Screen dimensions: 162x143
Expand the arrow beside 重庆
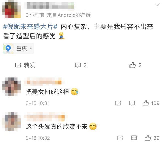31,48
